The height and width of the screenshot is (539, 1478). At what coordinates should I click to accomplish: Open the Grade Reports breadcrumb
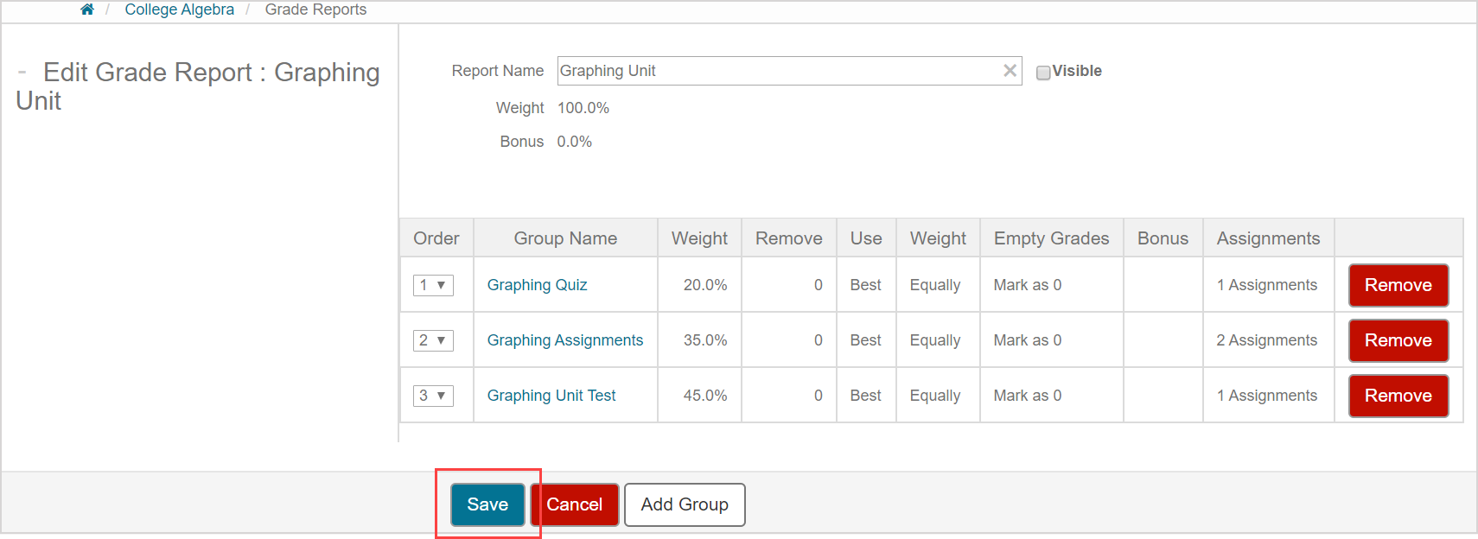315,10
